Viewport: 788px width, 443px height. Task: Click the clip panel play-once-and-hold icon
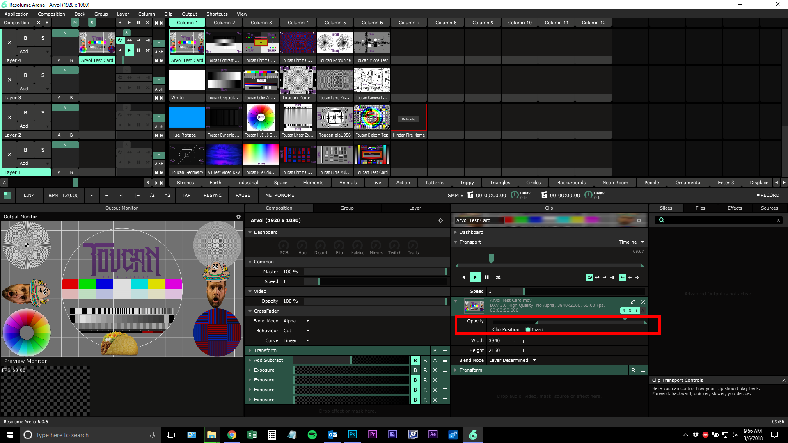(612, 277)
